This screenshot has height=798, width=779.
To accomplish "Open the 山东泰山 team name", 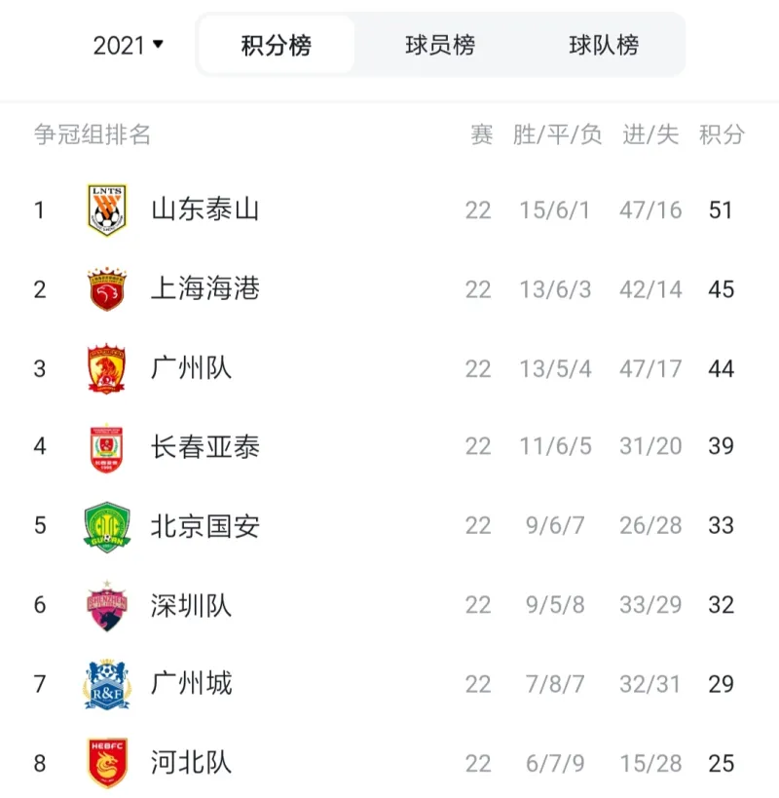I will tap(204, 209).
